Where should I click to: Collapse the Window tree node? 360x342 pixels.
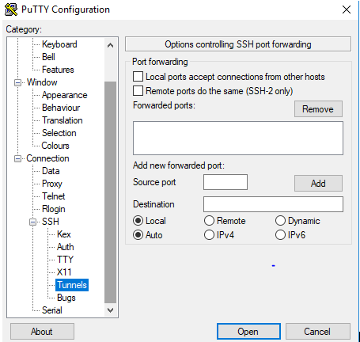(x=17, y=82)
